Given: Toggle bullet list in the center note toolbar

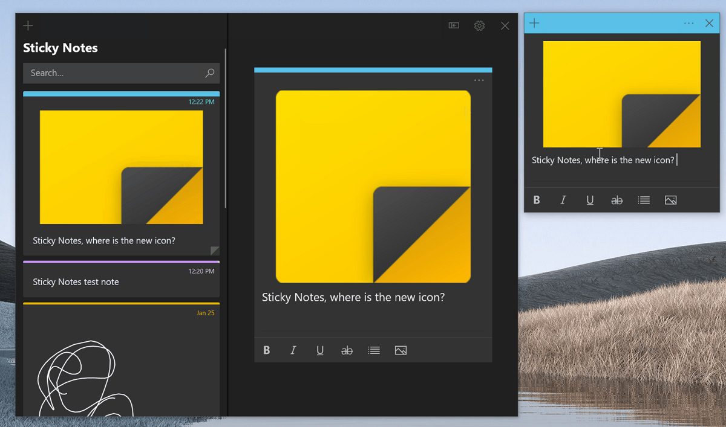Looking at the screenshot, I should (x=374, y=350).
